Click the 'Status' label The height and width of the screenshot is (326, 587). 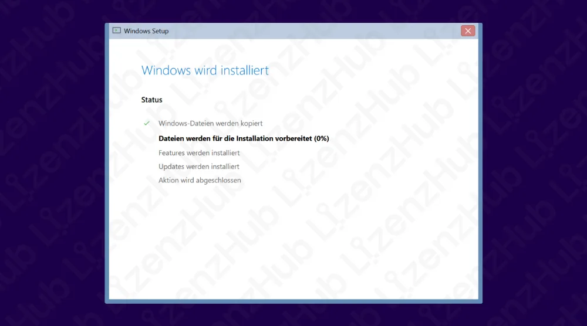151,100
